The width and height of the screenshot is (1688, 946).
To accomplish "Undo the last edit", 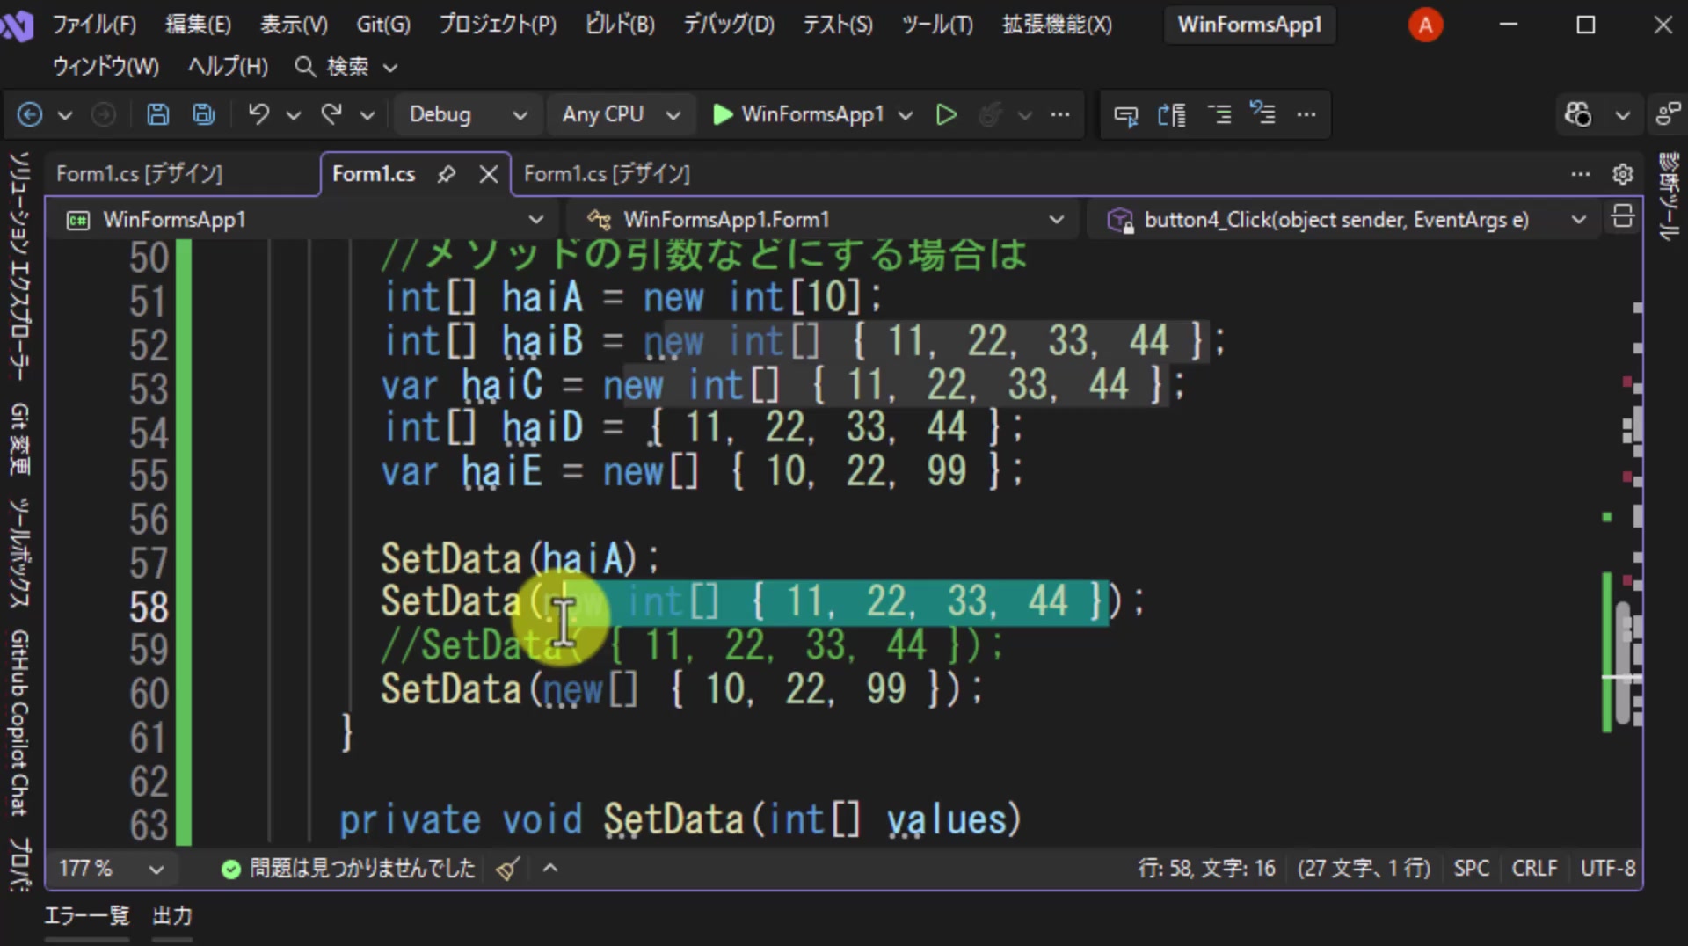I will tap(258, 114).
